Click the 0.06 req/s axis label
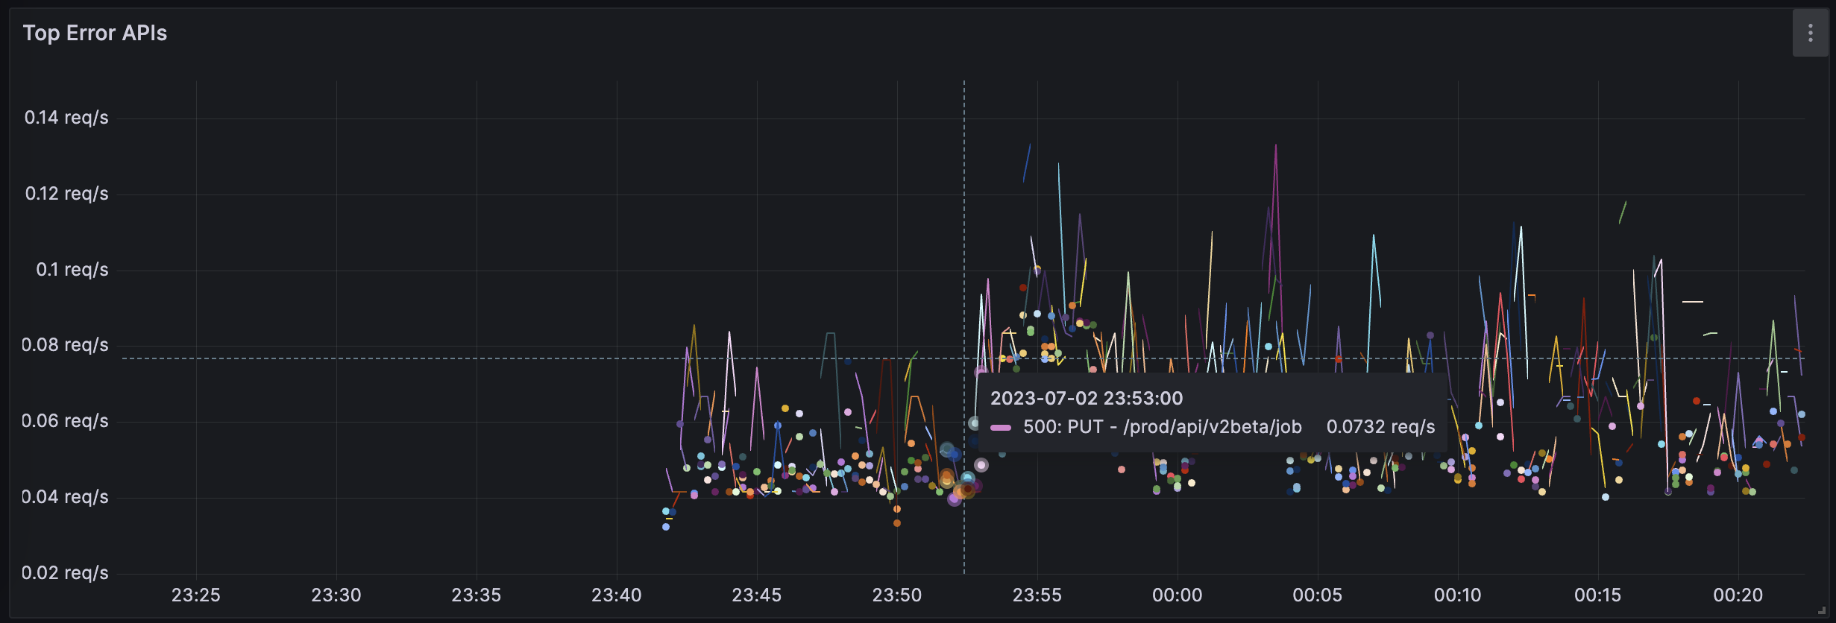Image resolution: width=1836 pixels, height=623 pixels. pyautogui.click(x=65, y=421)
